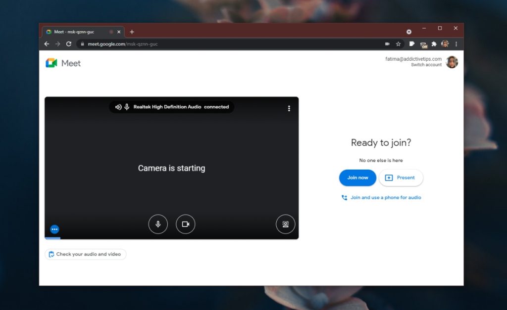Toggle microphone mute before joining
This screenshot has height=310, width=507.
158,224
